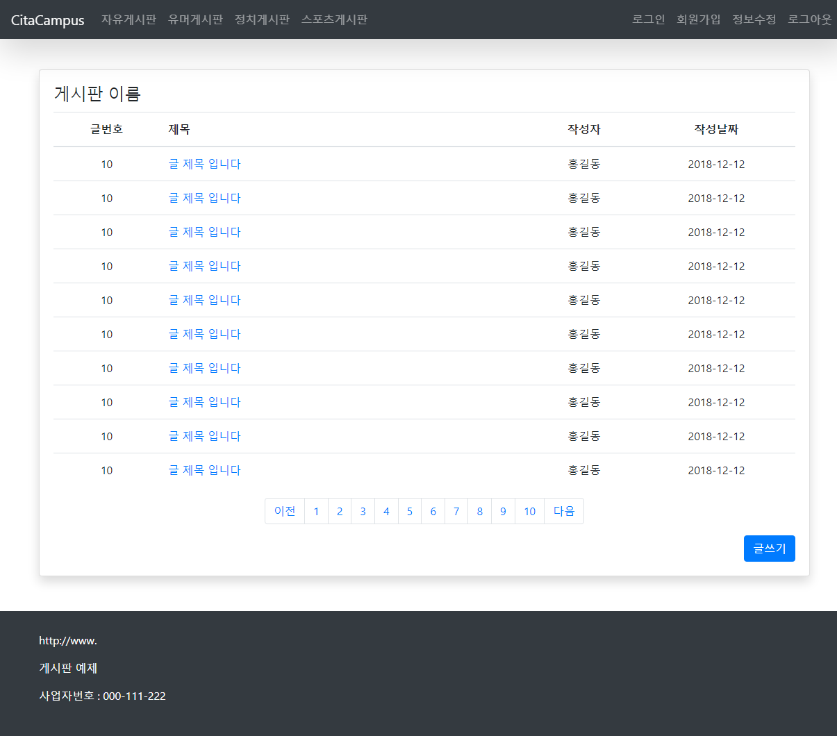Image resolution: width=837 pixels, height=736 pixels.
Task: Go to page 1 in pagination
Action: [x=316, y=511]
